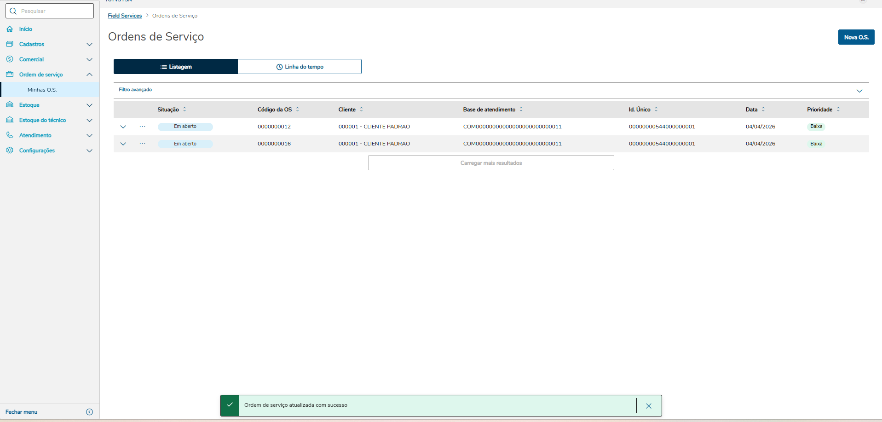This screenshot has width=882, height=422.
Task: Click Em aberto status of OS 0000000016
Action: pyautogui.click(x=185, y=144)
